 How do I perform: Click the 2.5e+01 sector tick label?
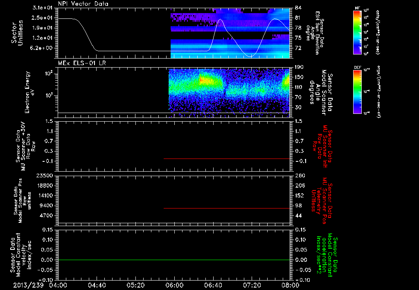[42, 18]
